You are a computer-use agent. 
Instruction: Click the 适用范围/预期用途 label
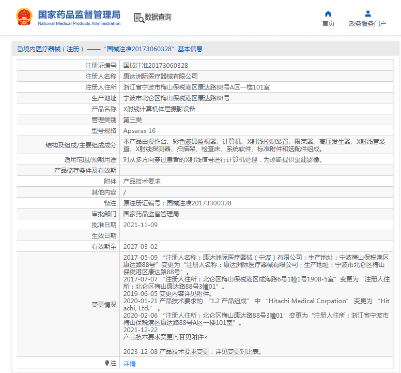coord(90,160)
